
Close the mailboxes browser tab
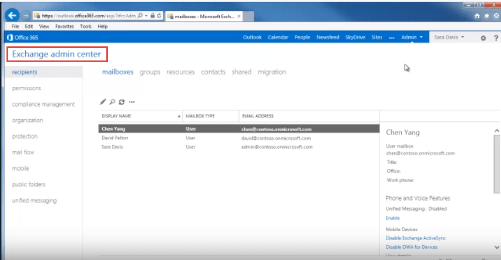point(238,16)
